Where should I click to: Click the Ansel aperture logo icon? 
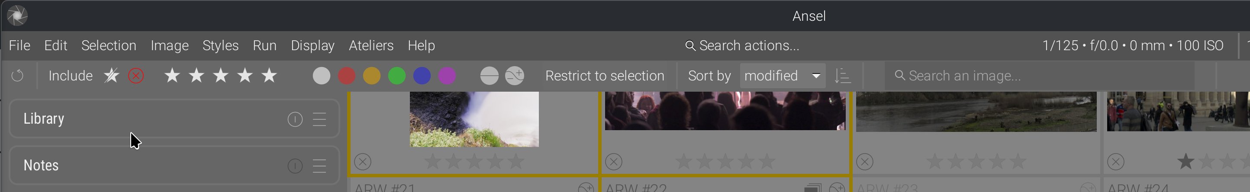pos(17,16)
